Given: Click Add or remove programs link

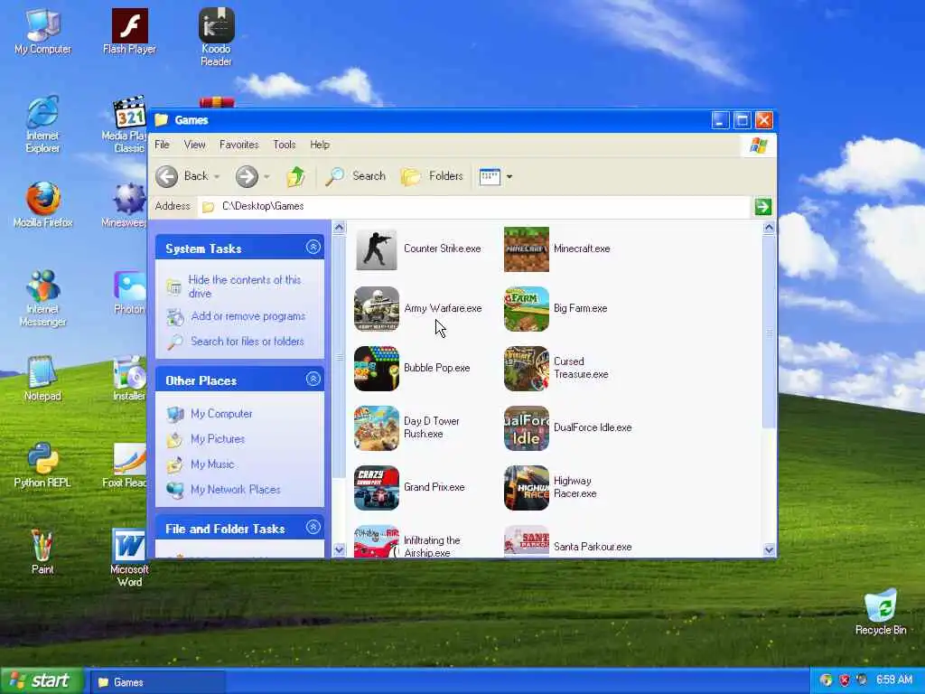Looking at the screenshot, I should point(248,316).
